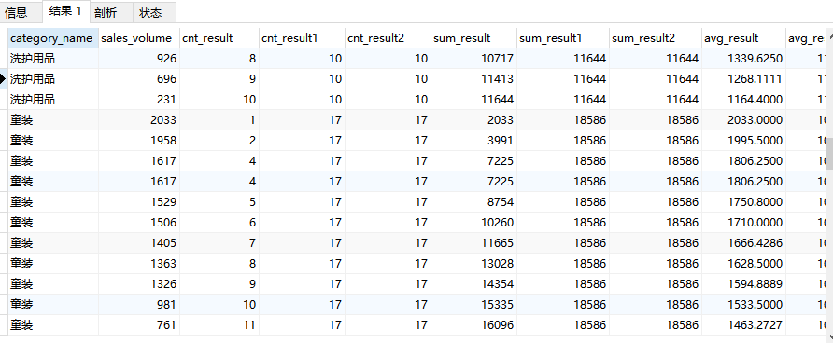Select the avg_result column header

click(743, 38)
